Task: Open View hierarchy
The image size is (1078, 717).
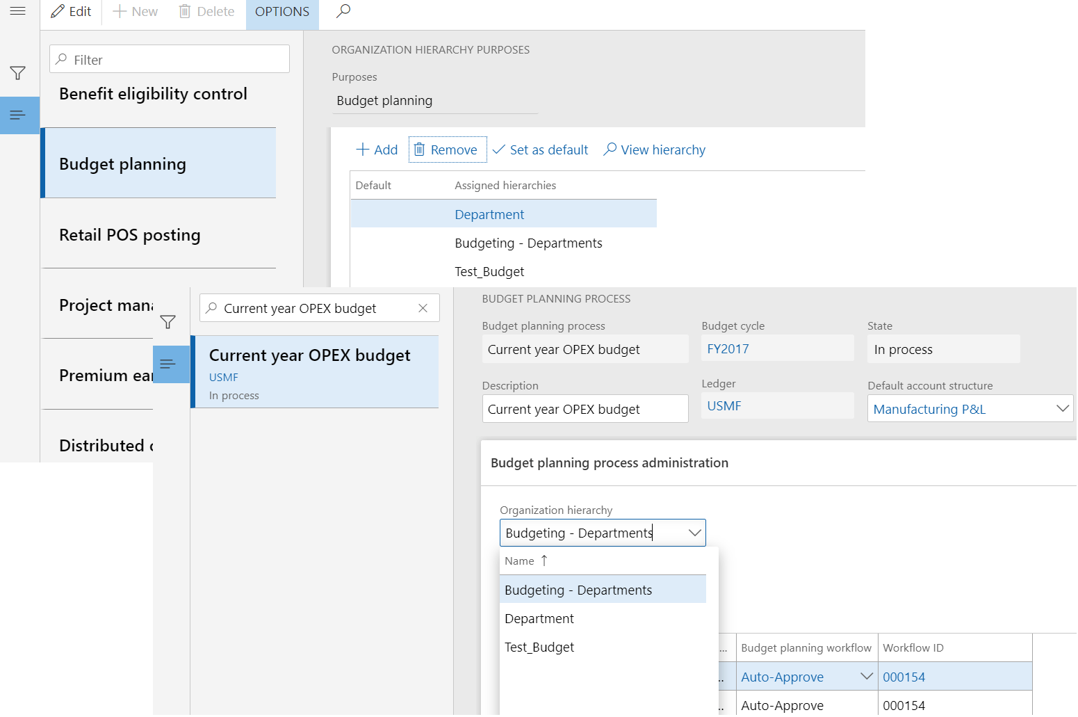Action: click(655, 150)
